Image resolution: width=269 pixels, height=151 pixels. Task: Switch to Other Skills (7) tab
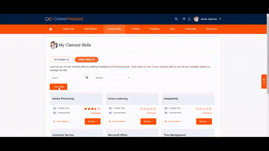click(86, 60)
